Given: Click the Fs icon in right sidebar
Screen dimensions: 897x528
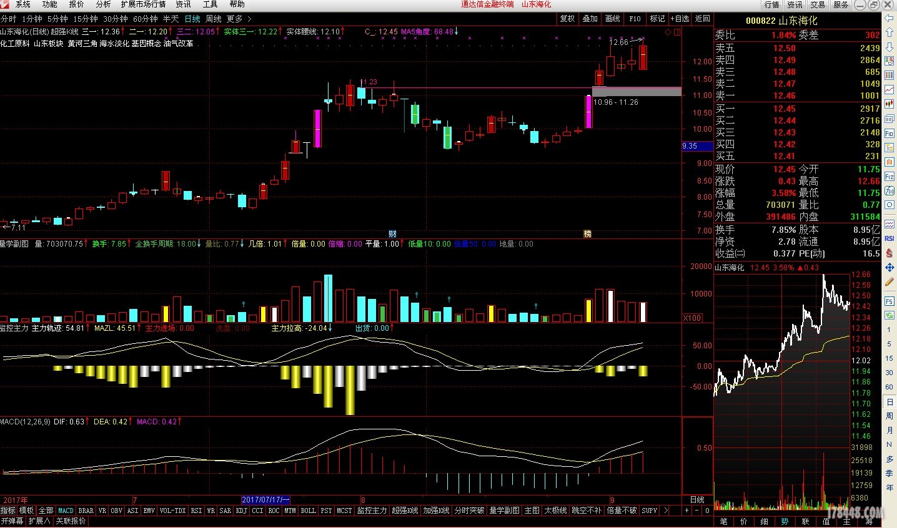Looking at the screenshot, I should (x=890, y=301).
